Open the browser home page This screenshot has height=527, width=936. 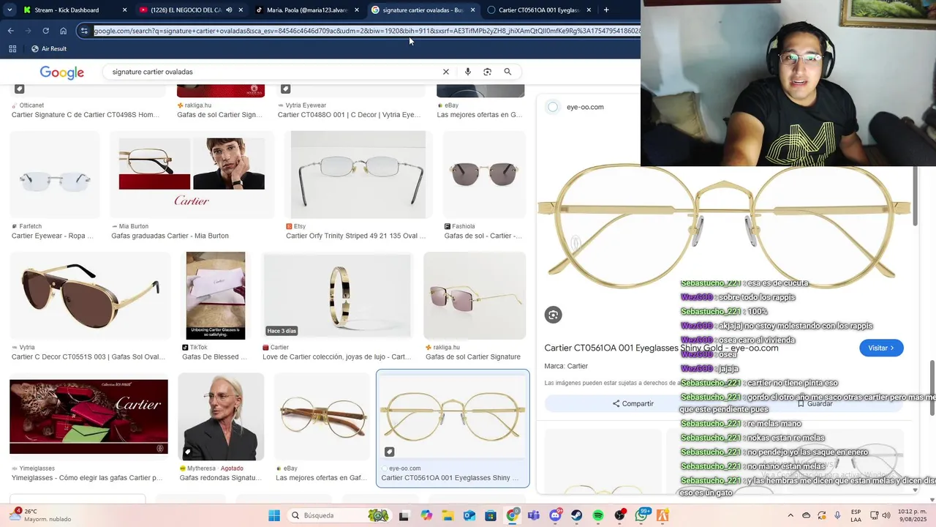pyautogui.click(x=64, y=31)
